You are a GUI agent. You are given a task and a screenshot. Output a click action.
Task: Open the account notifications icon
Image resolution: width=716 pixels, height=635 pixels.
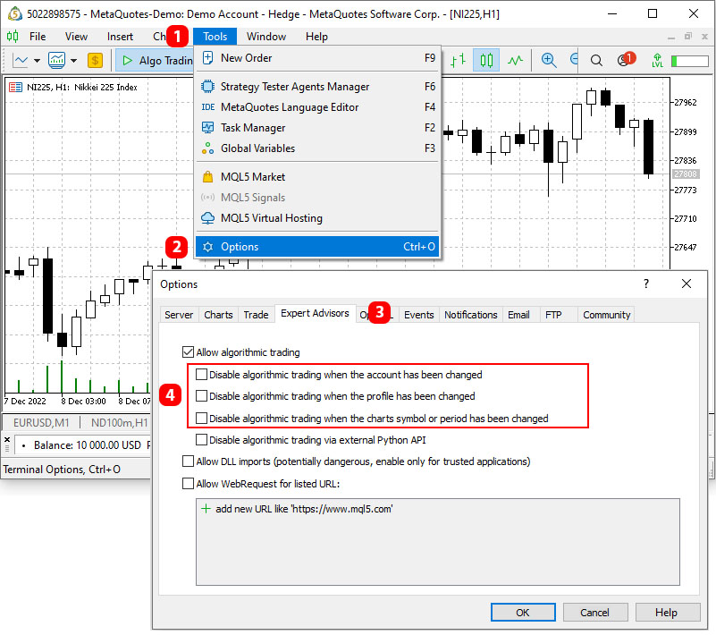[626, 59]
